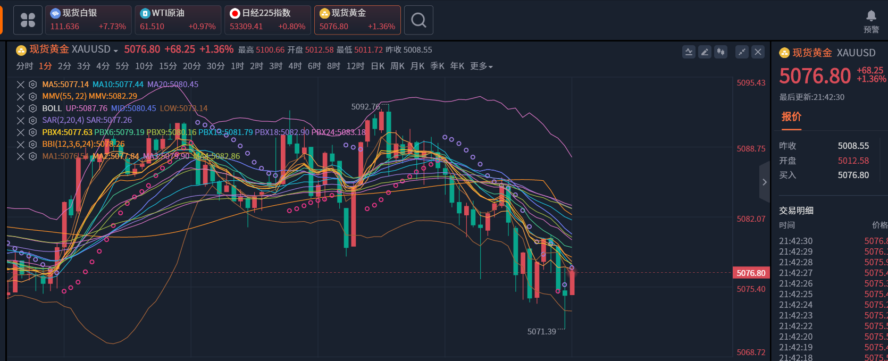
Task: Click the 5076.80 current price label
Action: (x=751, y=273)
